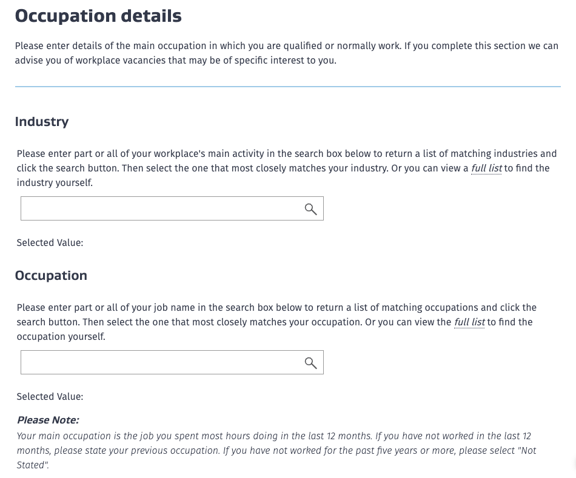Viewport: 576px width, 478px height.
Task: Click the Occupation search magnifier icon
Action: (310, 363)
